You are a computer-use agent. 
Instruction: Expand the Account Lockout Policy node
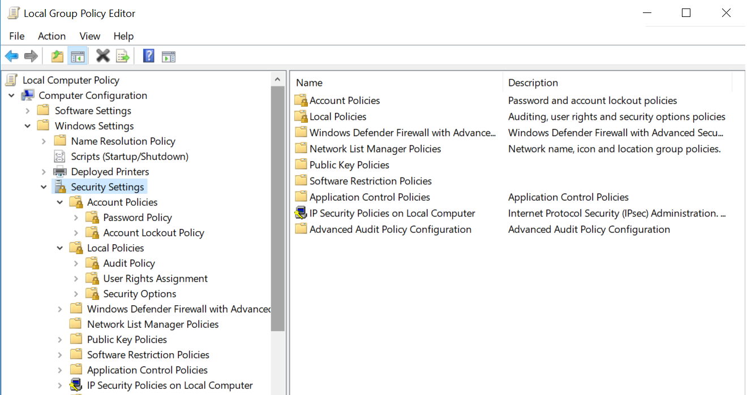point(76,233)
